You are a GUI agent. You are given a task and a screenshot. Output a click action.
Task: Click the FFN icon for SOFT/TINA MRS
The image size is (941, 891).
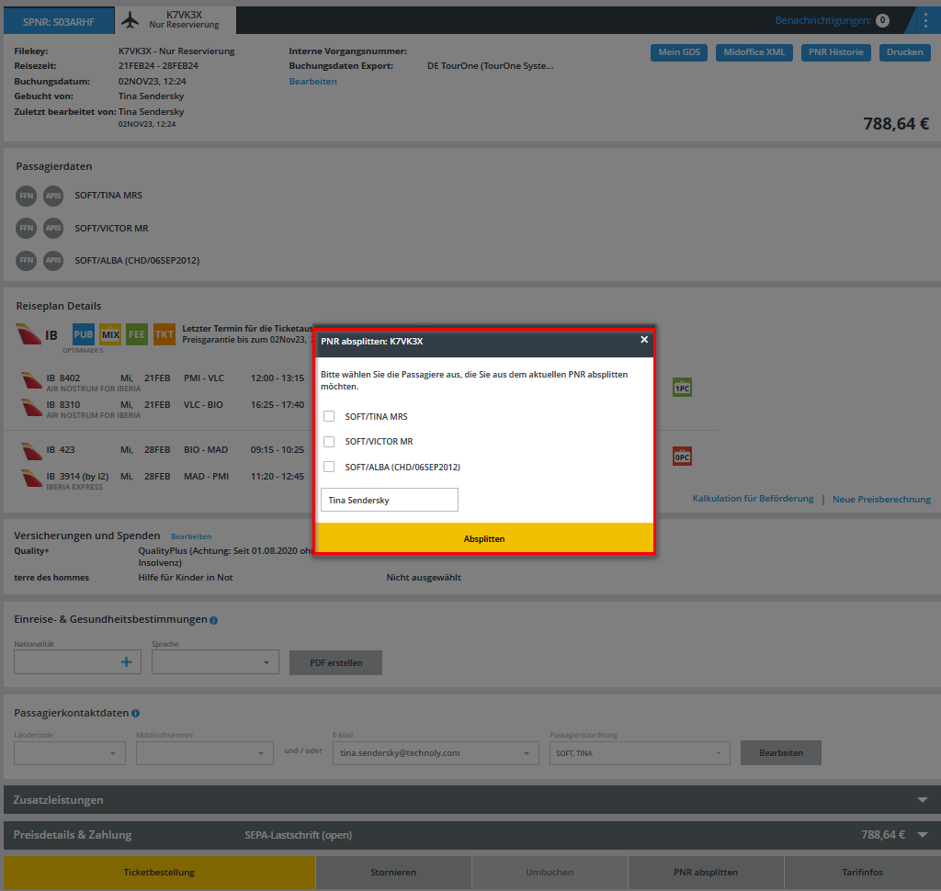pyautogui.click(x=27, y=196)
